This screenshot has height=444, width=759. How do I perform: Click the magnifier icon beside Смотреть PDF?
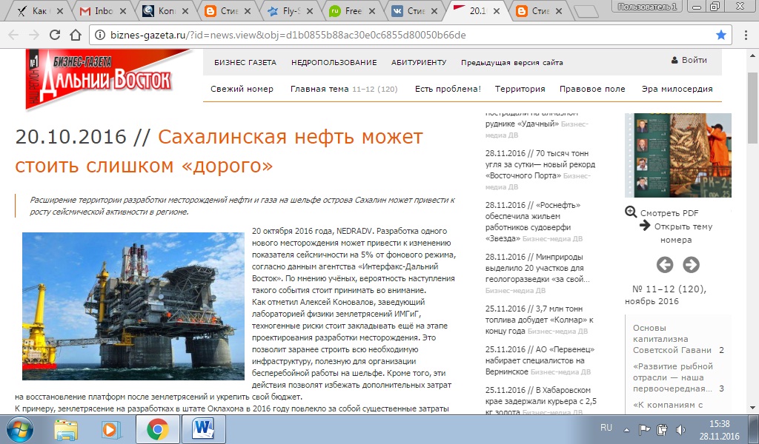pos(631,212)
